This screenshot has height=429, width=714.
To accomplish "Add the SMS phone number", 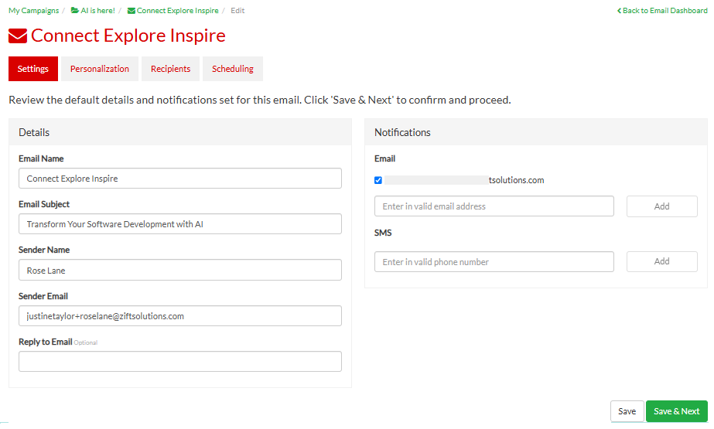I will (661, 261).
